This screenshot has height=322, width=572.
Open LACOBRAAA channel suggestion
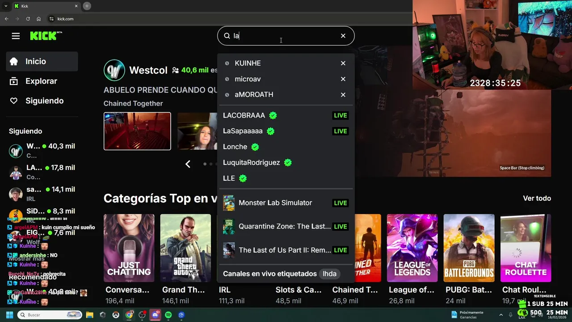[x=286, y=115]
